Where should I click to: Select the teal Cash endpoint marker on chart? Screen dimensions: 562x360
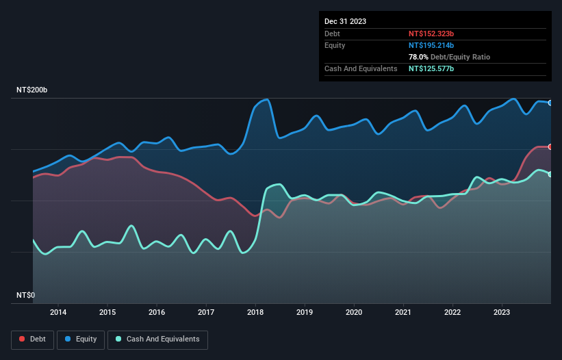click(550, 174)
